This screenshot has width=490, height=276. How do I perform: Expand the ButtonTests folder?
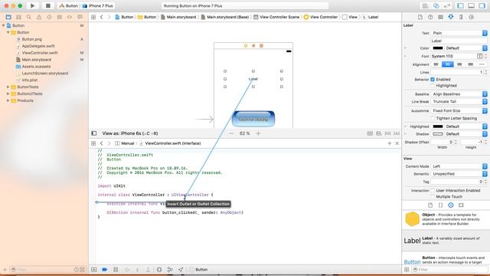[x=8, y=87]
